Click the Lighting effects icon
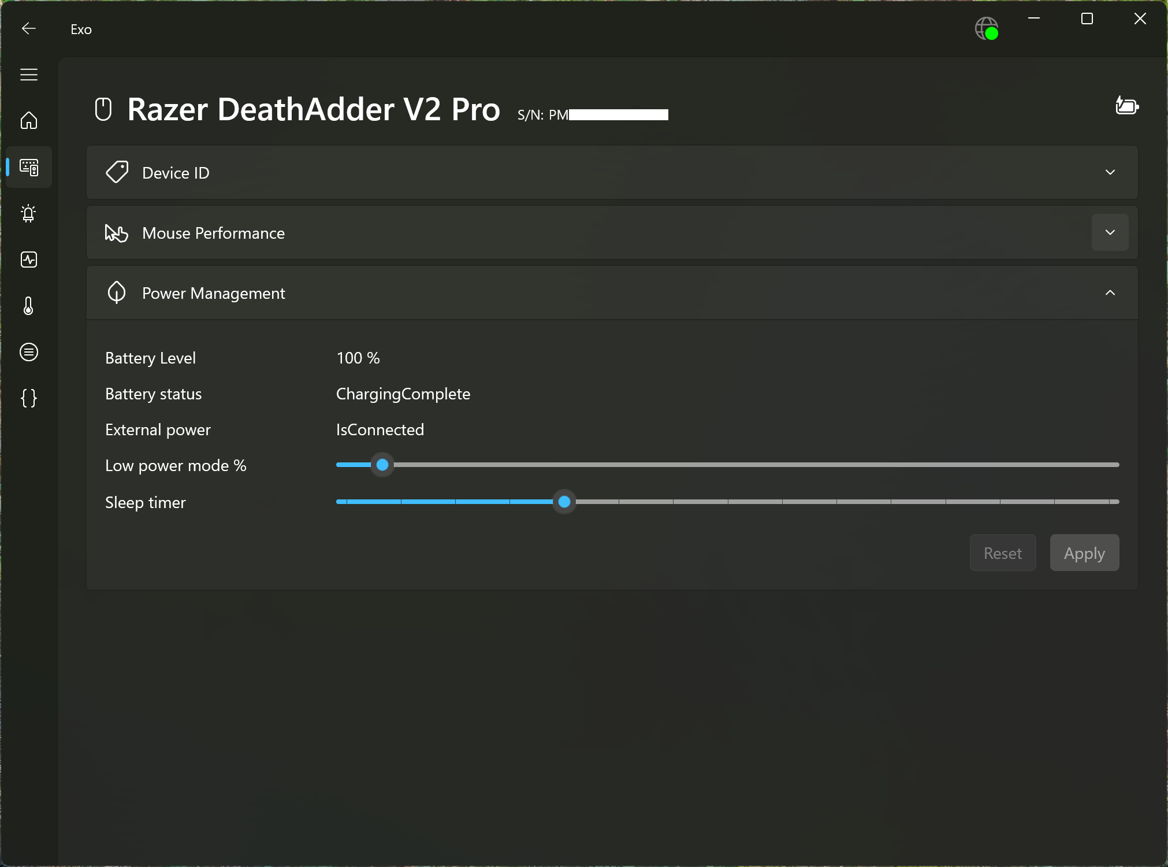 point(28,213)
